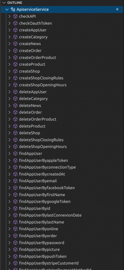
Task: Select the checkOauthToken outline entry
Action: 35,23
